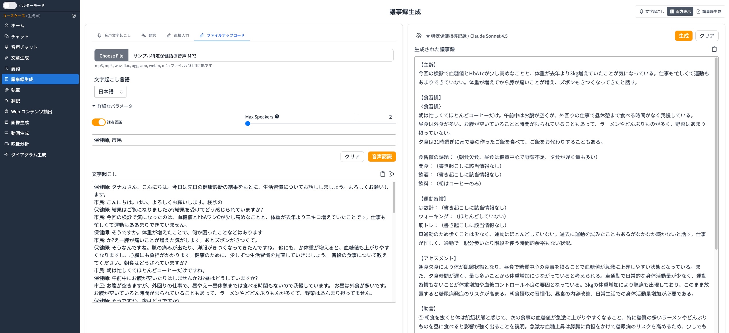Disable the 話者認識 toggle
729x333 pixels.
pos(99,122)
